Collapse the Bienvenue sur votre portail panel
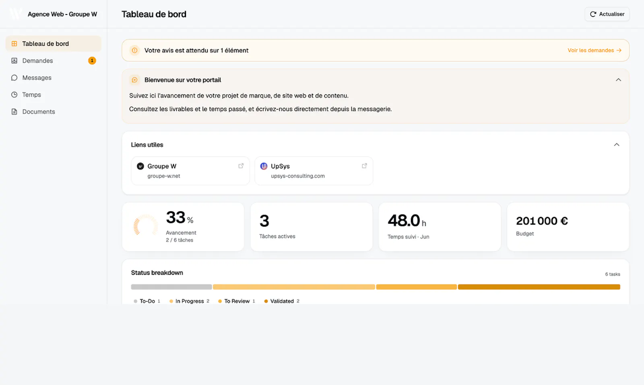The height and width of the screenshot is (385, 644). click(619, 80)
